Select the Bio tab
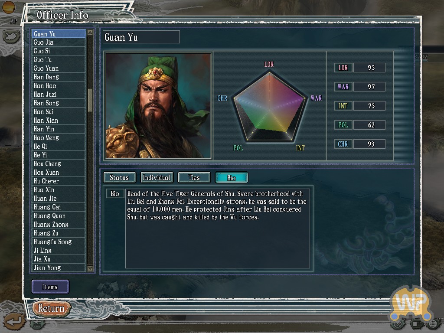The height and width of the screenshot is (333, 444). [x=232, y=177]
